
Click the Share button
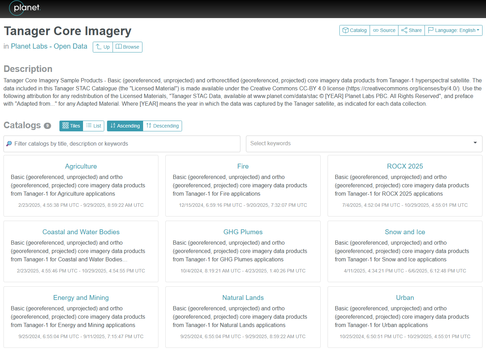[412, 30]
